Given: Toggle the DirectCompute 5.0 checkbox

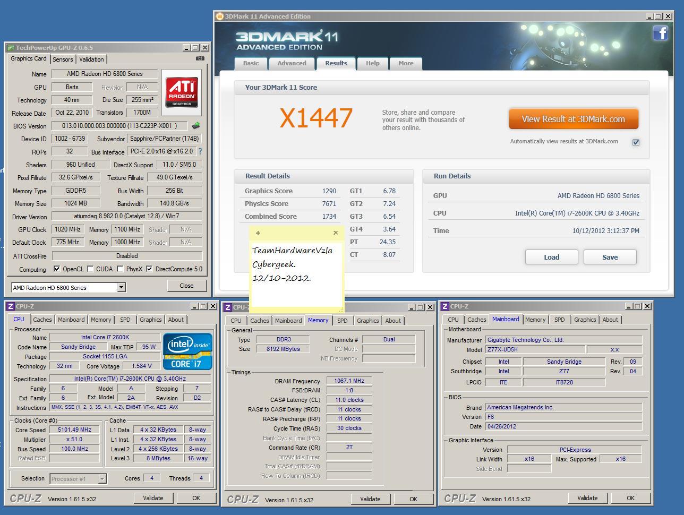Looking at the screenshot, I should [x=149, y=269].
